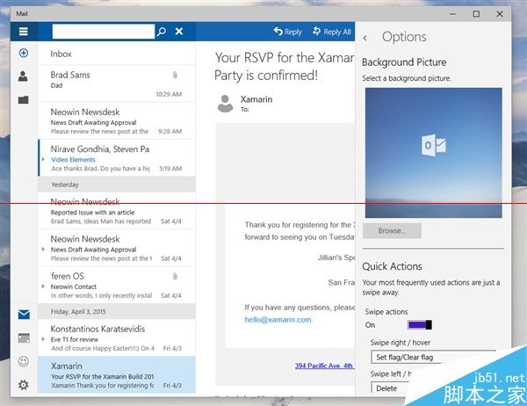Go back using Options back chevron
Screen dimensions: 527x406
(x=365, y=38)
